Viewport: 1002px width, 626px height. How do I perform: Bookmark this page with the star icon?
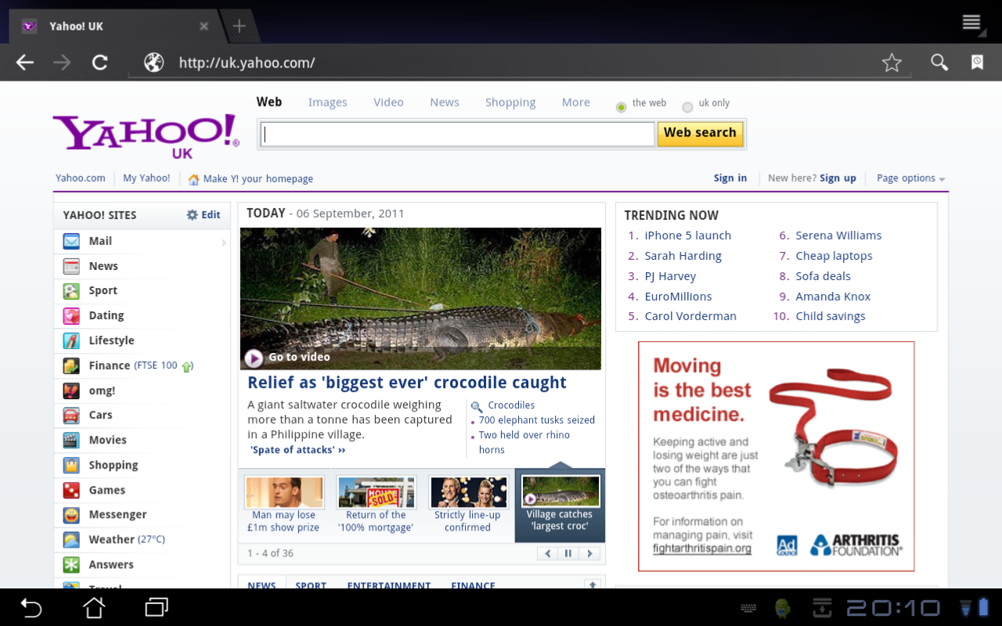(x=892, y=63)
